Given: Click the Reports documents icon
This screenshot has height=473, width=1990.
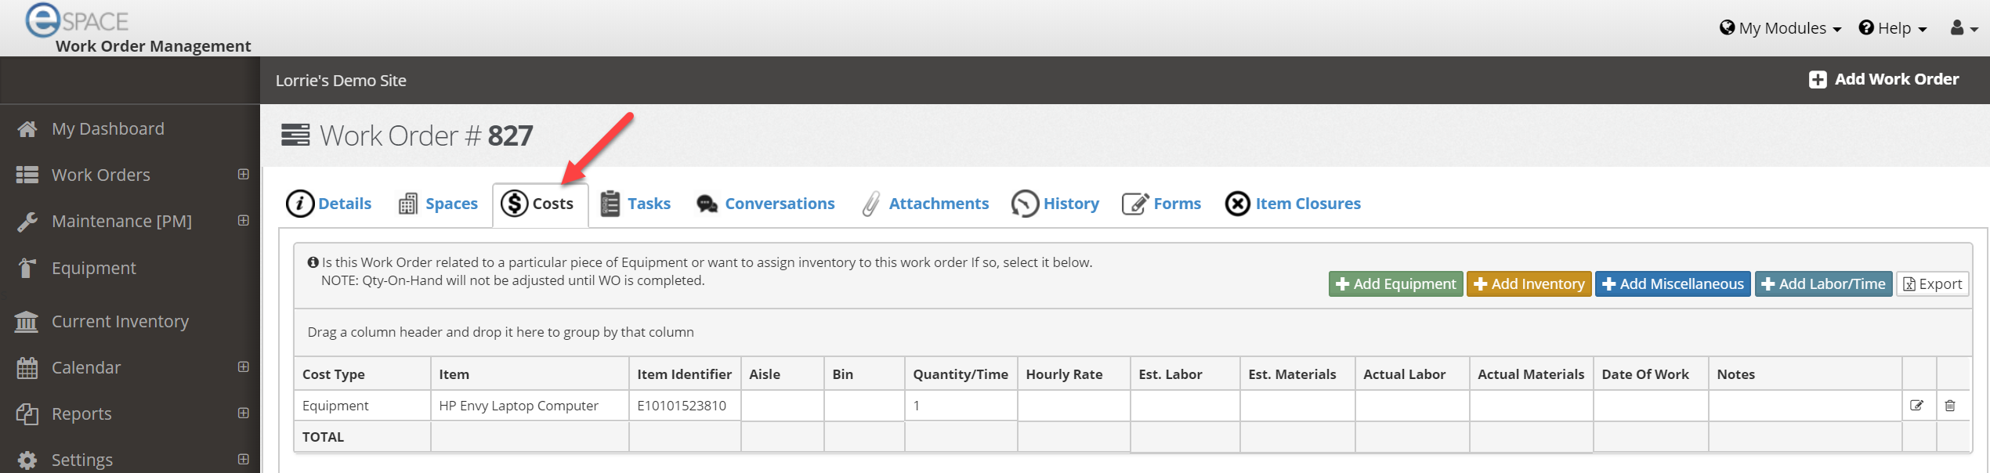Looking at the screenshot, I should (27, 413).
